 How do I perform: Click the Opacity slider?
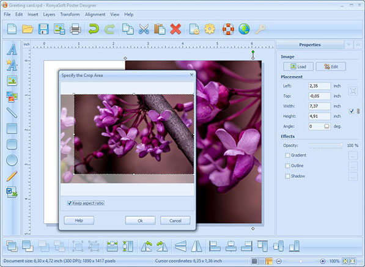[x=326, y=145]
